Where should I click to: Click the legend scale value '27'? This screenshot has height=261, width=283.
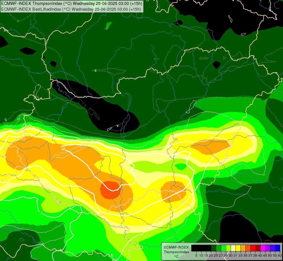[x=221, y=255]
